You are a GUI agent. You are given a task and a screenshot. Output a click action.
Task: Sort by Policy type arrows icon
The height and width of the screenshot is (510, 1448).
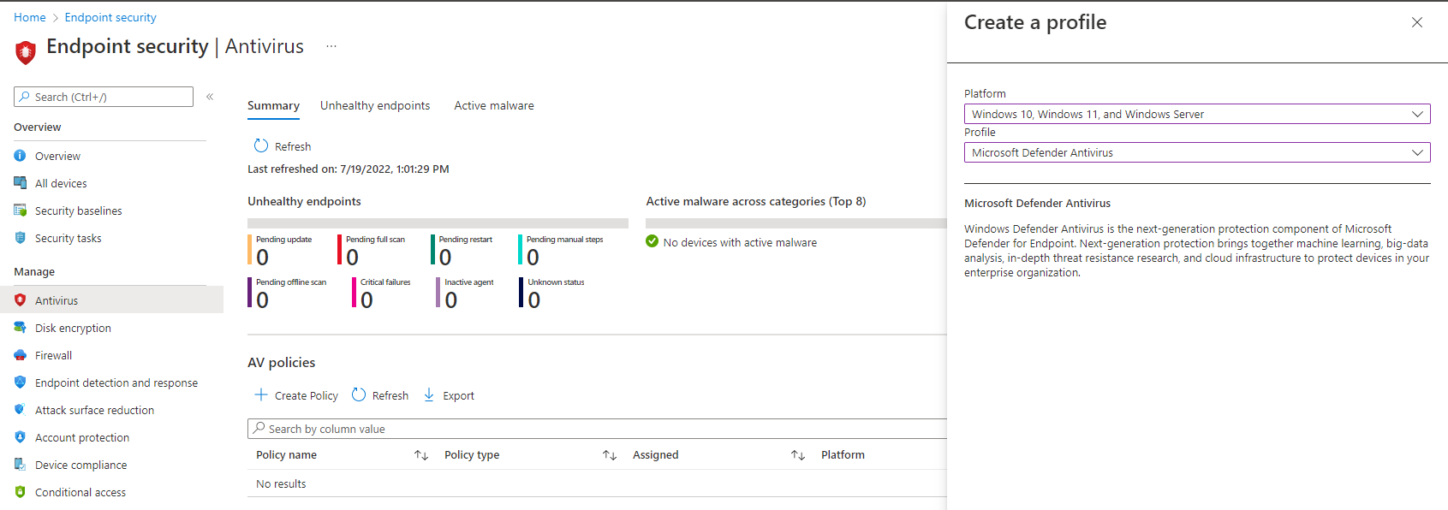click(x=610, y=455)
